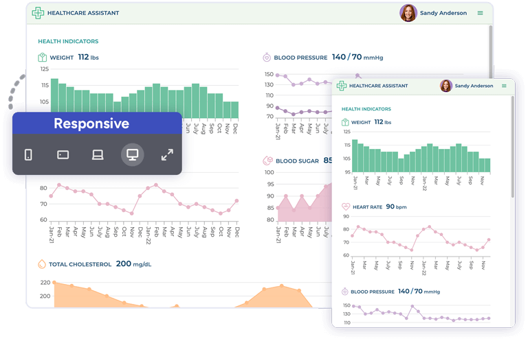Switch to tablet landscape view icon
The width and height of the screenshot is (528, 341).
click(63, 155)
